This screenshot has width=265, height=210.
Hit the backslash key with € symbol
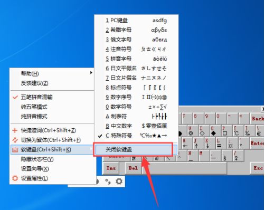(x=259, y=131)
